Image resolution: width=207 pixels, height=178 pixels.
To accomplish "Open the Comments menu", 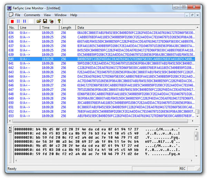I will click(32, 15).
